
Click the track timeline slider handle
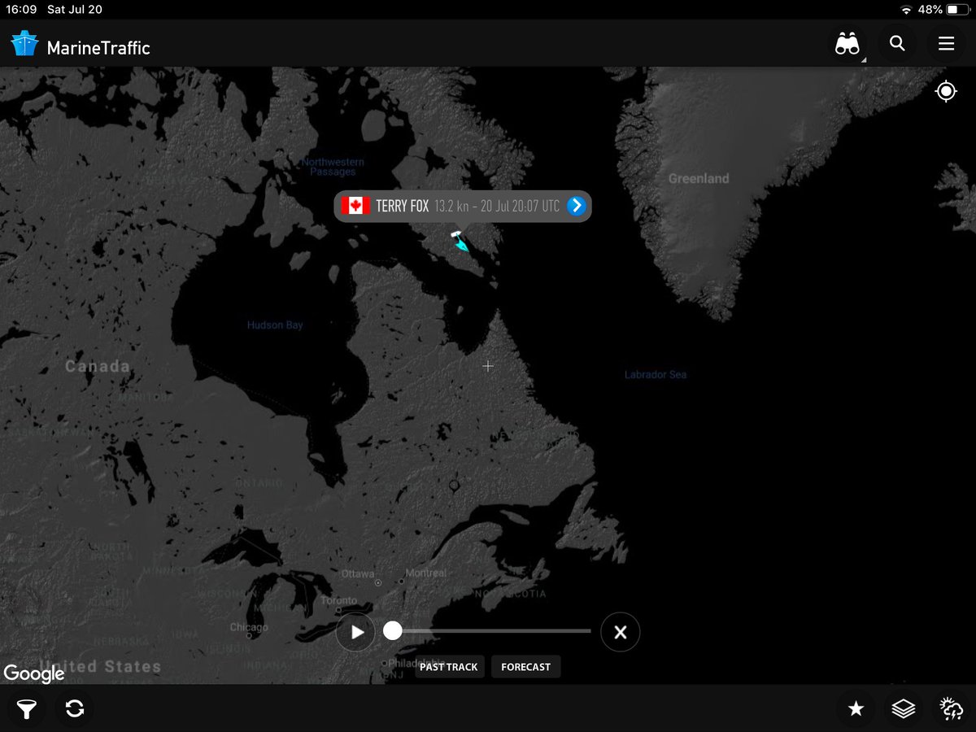click(394, 630)
